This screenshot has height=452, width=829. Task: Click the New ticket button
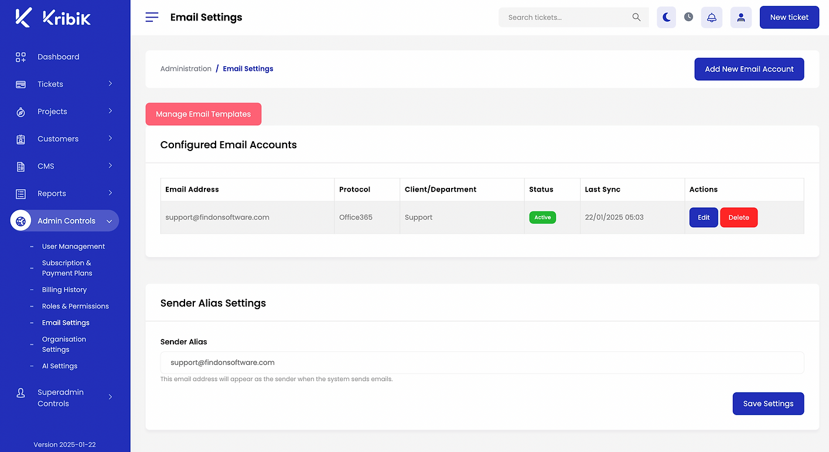point(789,17)
